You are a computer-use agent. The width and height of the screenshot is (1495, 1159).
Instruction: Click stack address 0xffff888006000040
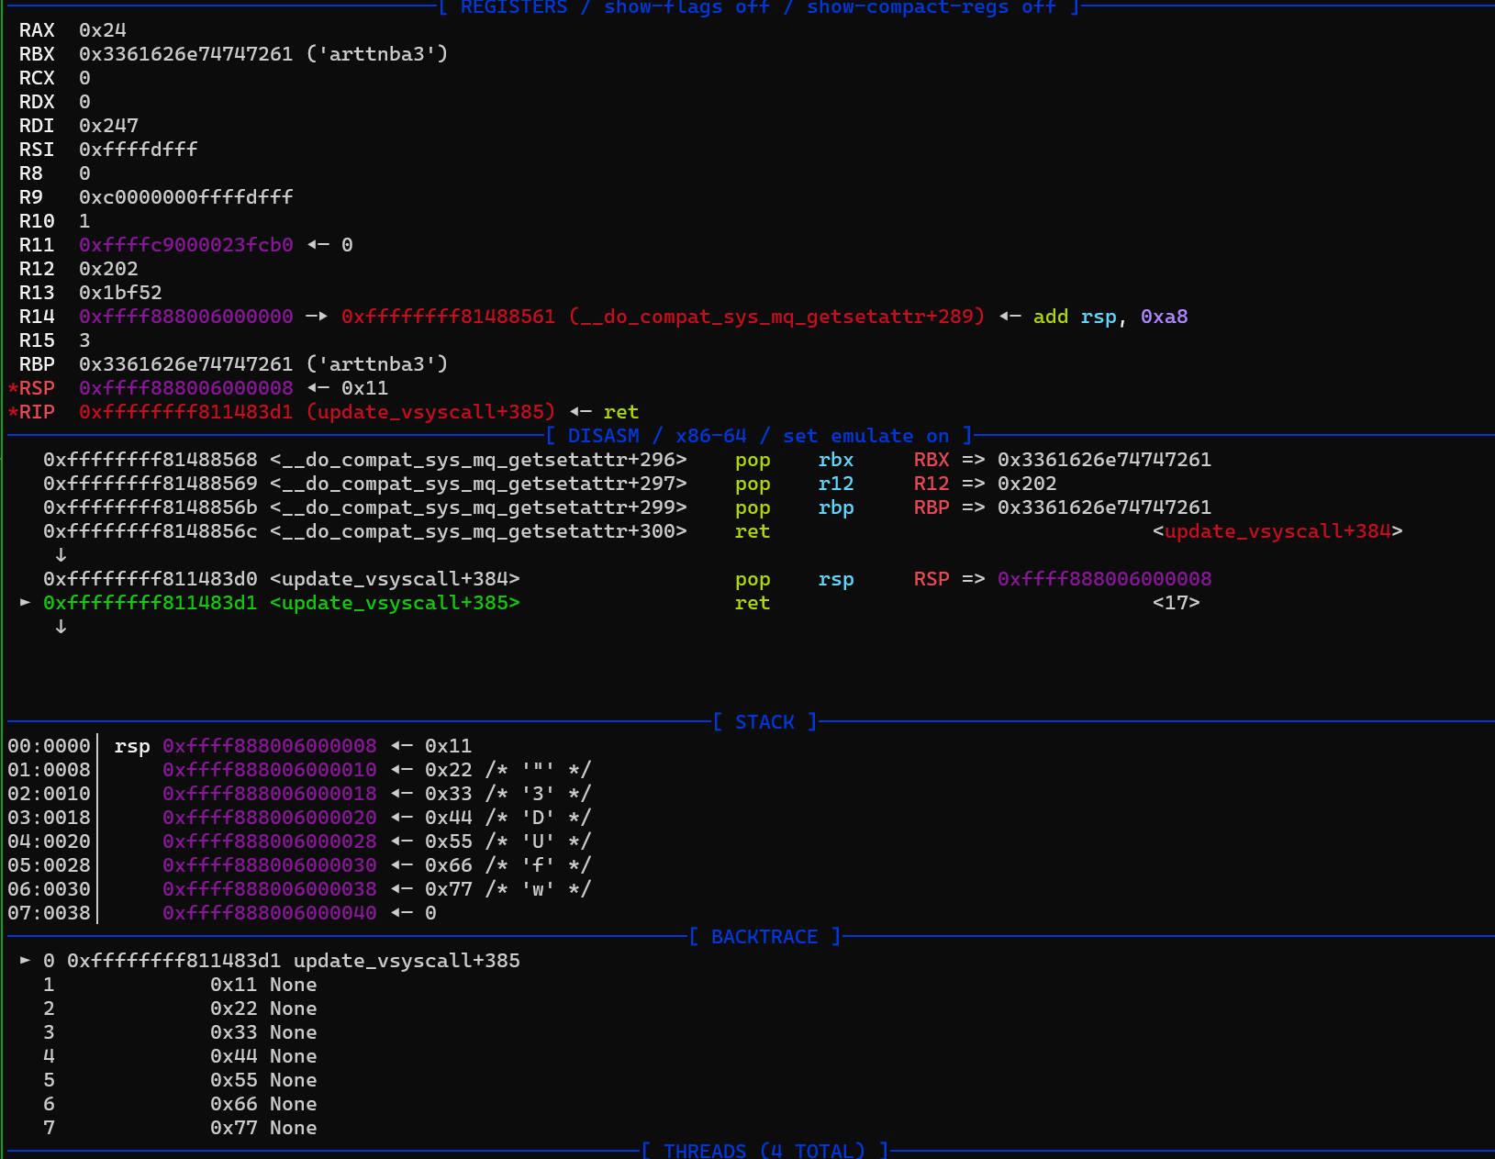(x=269, y=913)
